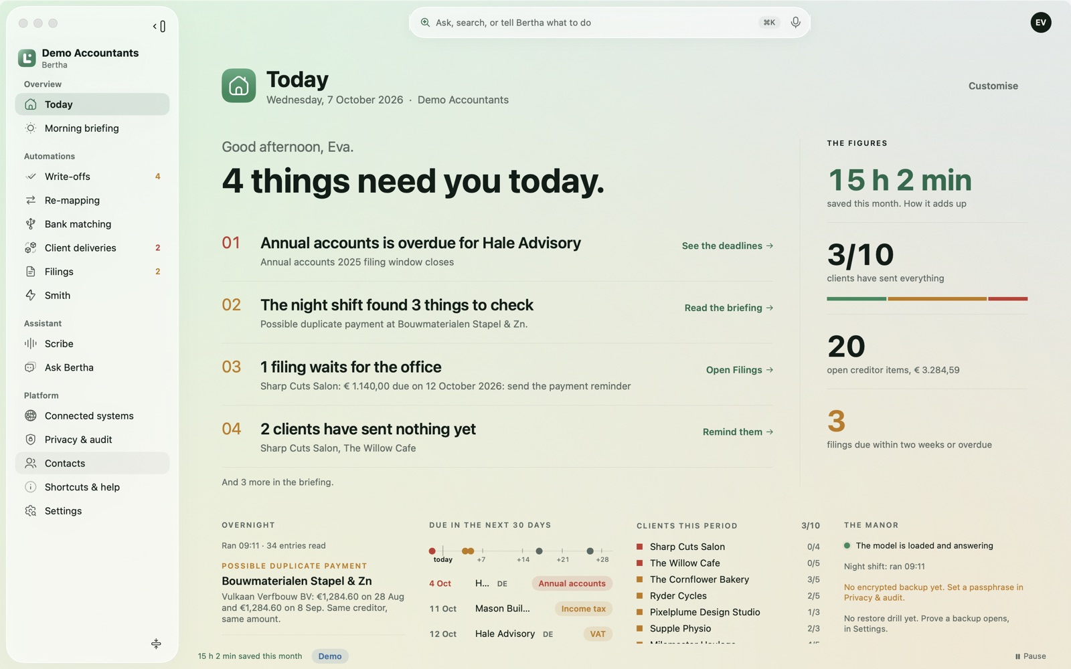Image resolution: width=1071 pixels, height=669 pixels.
Task: Click the Customise button
Action: (993, 86)
